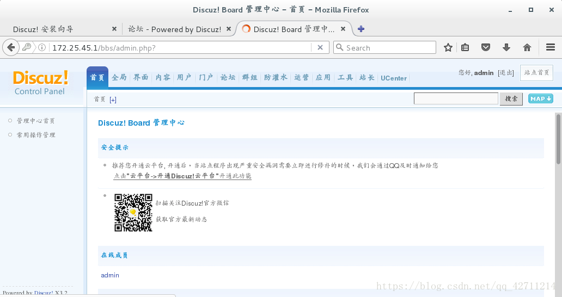Bookmark this page with the star icon
Screen dimensions: 562x297
coord(448,47)
